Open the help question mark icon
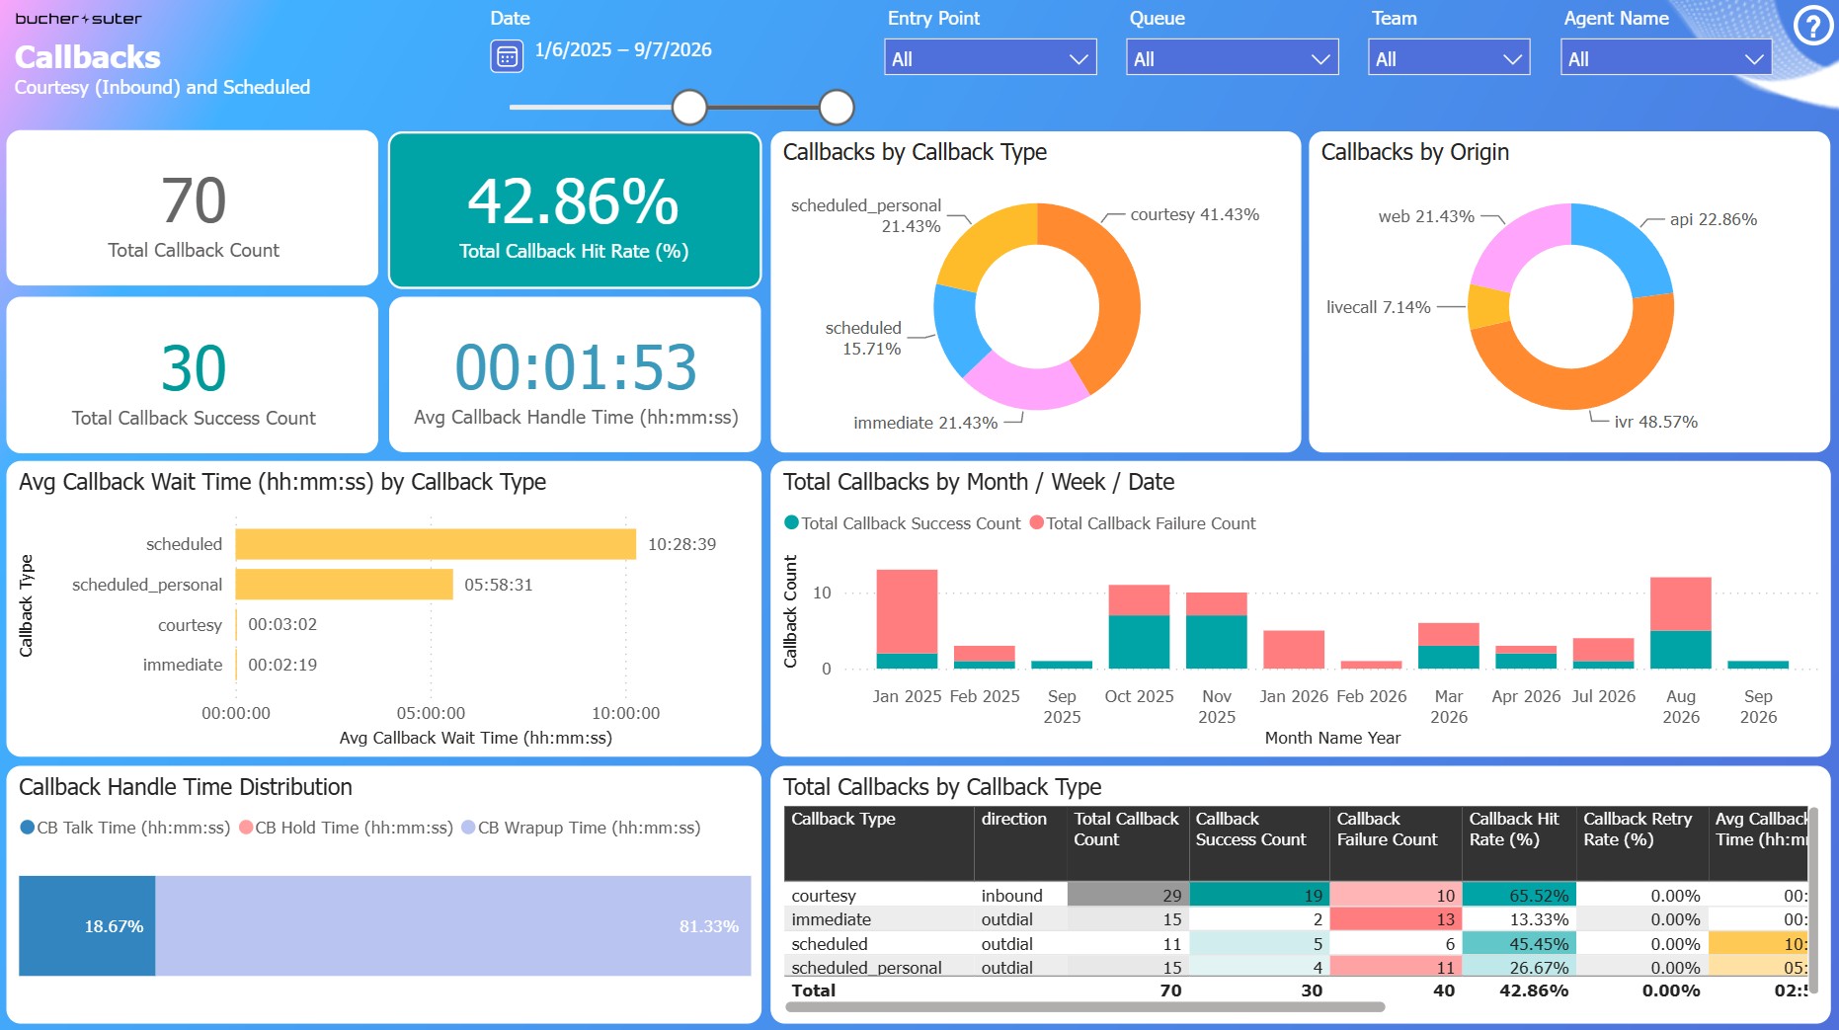1839x1030 pixels. click(x=1813, y=26)
